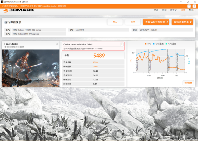Screen dimensions: 198x141
Task: Click the 显卡测试2 value 34.35
Action: (x=96, y=75)
